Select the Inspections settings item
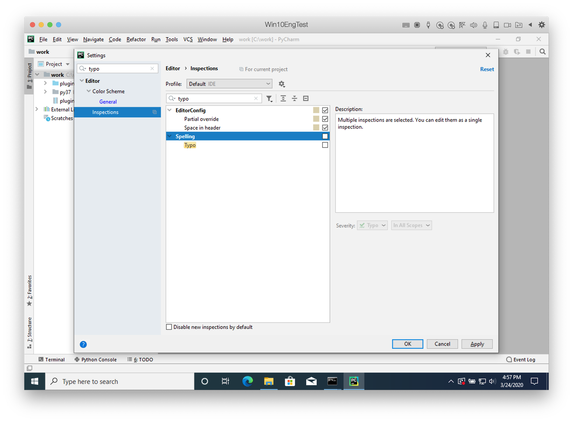The image size is (573, 422). click(x=118, y=112)
